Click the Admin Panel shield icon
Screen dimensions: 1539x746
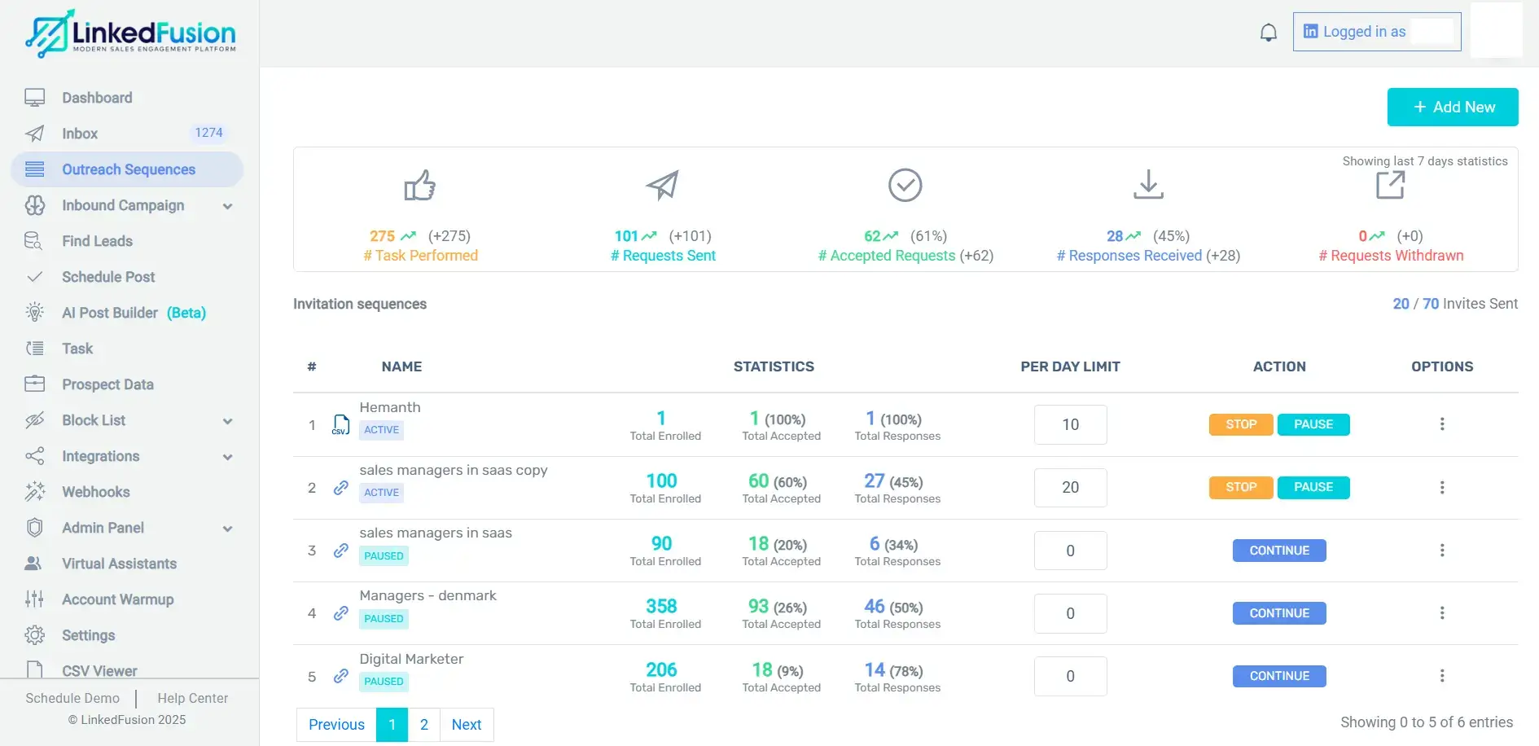34,528
